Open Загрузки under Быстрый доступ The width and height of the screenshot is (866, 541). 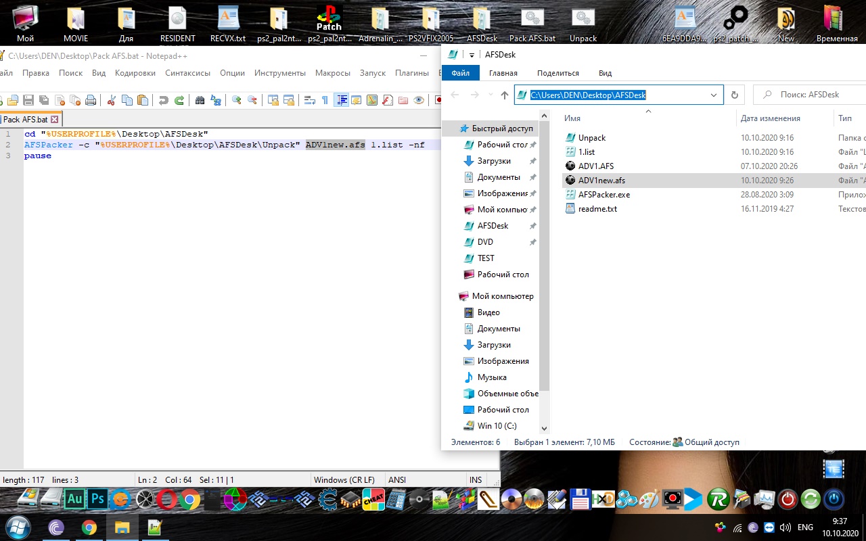494,161
